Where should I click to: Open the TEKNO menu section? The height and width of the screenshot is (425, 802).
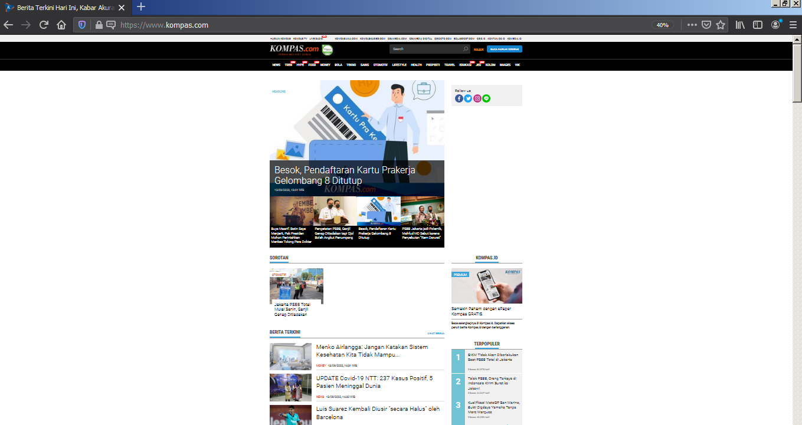(351, 65)
